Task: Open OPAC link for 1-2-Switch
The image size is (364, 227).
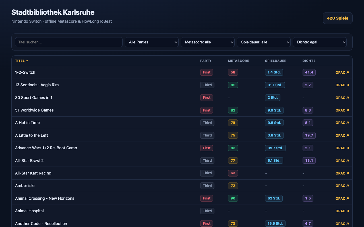Action: 342,72
